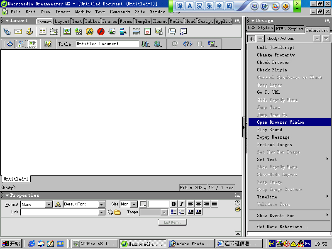The height and width of the screenshot is (249, 332).
Task: Open text color swatch picker
Action: pos(143,204)
